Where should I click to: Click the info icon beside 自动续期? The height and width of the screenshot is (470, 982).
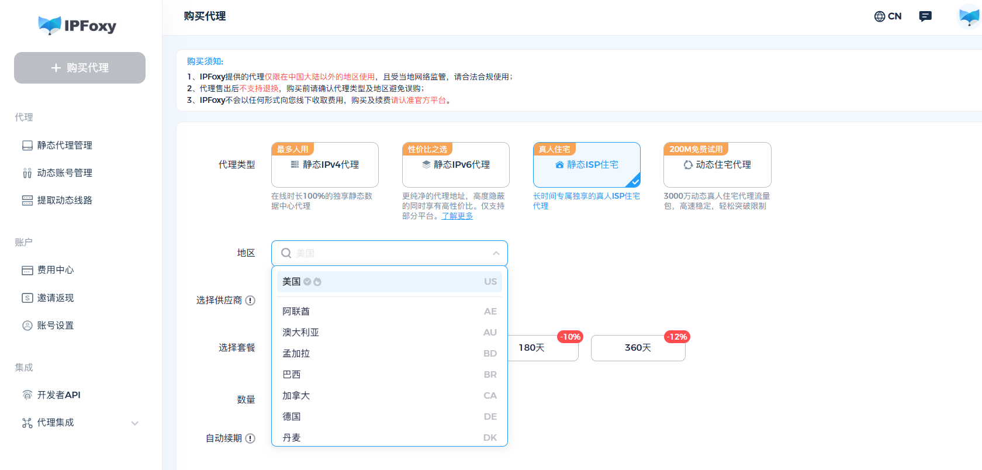250,438
